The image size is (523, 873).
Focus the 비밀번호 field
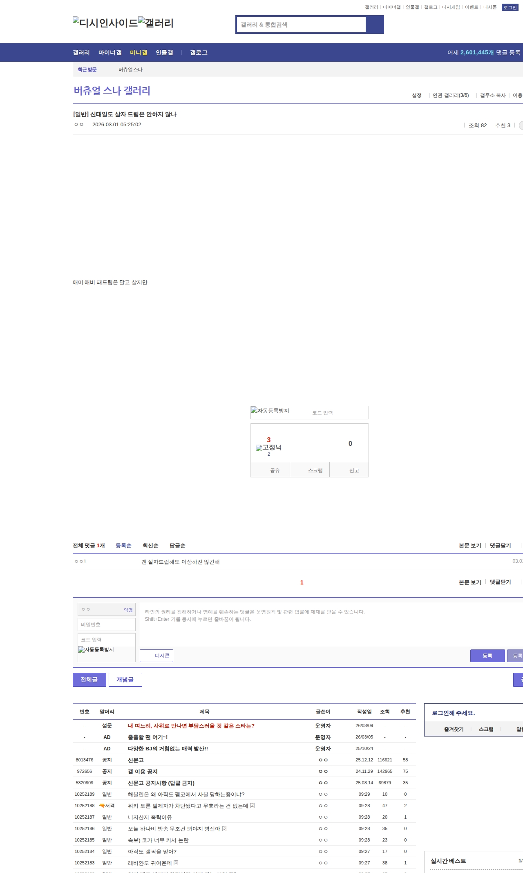(x=107, y=625)
